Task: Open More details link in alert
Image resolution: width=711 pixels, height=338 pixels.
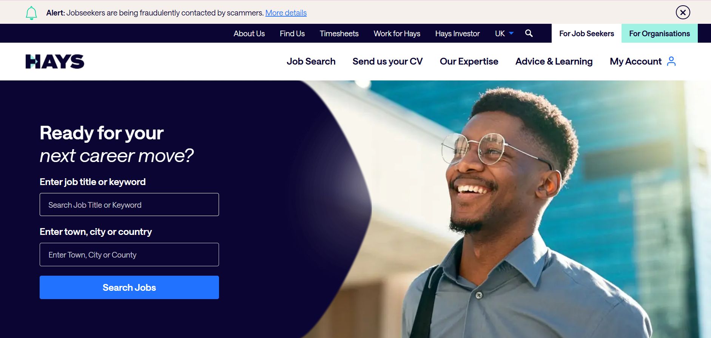Action: (x=286, y=13)
